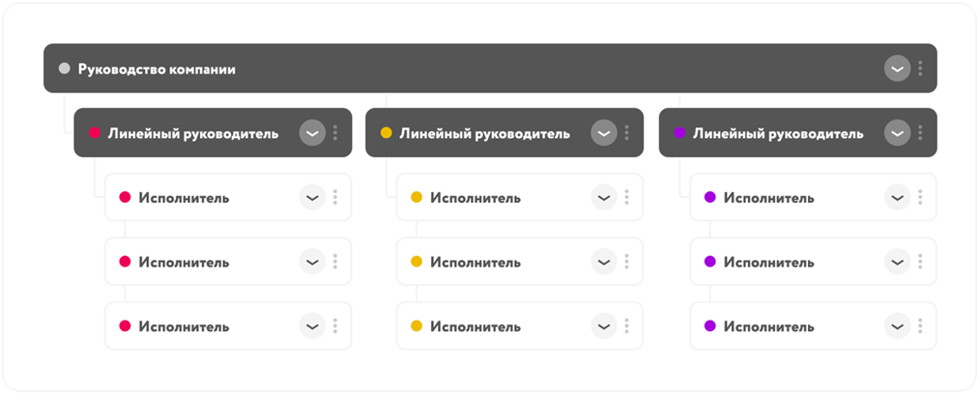The height and width of the screenshot is (394, 979).
Task: Open three-dot menu on Руководство компании bar
Action: (x=920, y=69)
